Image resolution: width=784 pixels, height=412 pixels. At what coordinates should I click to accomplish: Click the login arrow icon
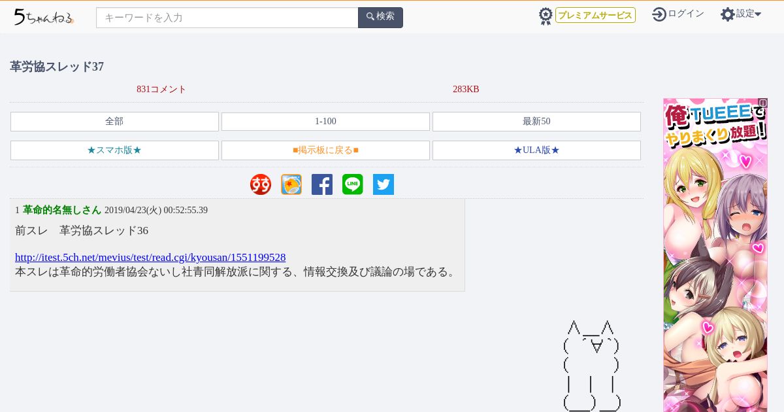point(659,14)
